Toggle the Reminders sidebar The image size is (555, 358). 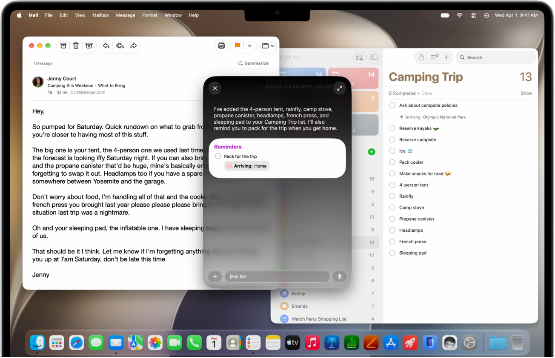[x=374, y=57]
